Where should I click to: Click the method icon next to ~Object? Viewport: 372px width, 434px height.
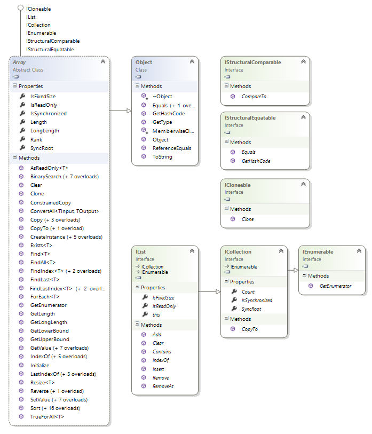(144, 97)
